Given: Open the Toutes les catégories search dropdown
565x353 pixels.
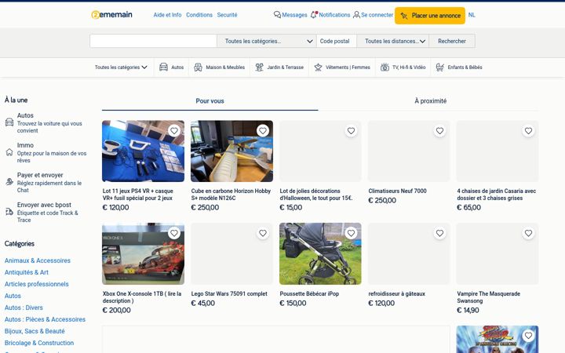Looking at the screenshot, I should coord(267,41).
